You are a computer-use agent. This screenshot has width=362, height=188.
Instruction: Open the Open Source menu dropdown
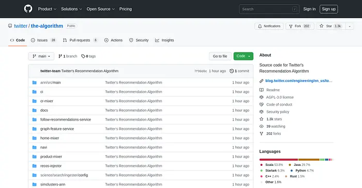point(101,9)
